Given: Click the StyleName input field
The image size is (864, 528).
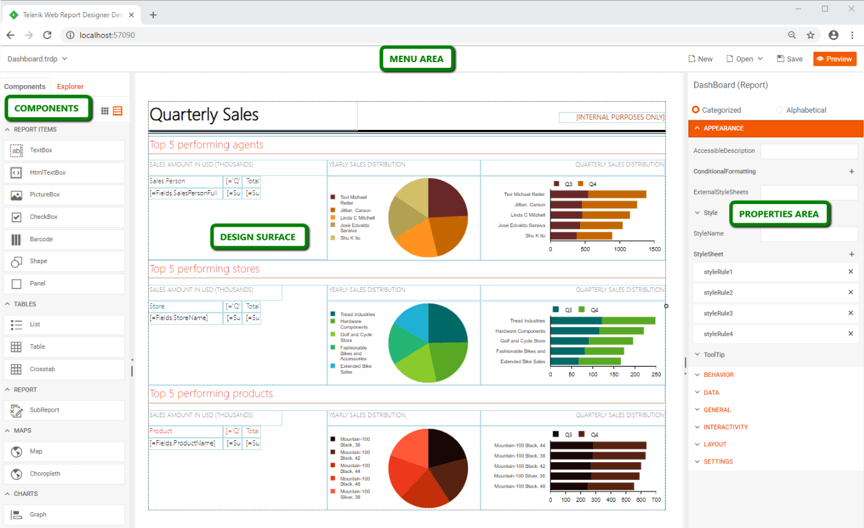Looking at the screenshot, I should tap(809, 234).
